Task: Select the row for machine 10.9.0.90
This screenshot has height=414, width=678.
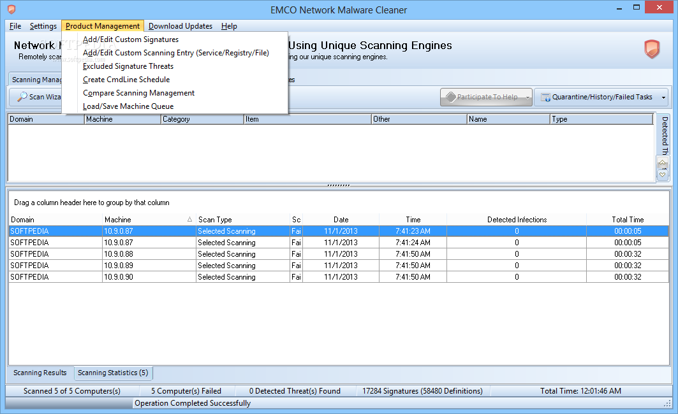Action: coord(339,276)
